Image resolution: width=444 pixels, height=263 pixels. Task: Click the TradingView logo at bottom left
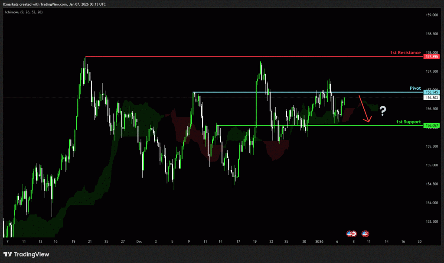(26, 254)
